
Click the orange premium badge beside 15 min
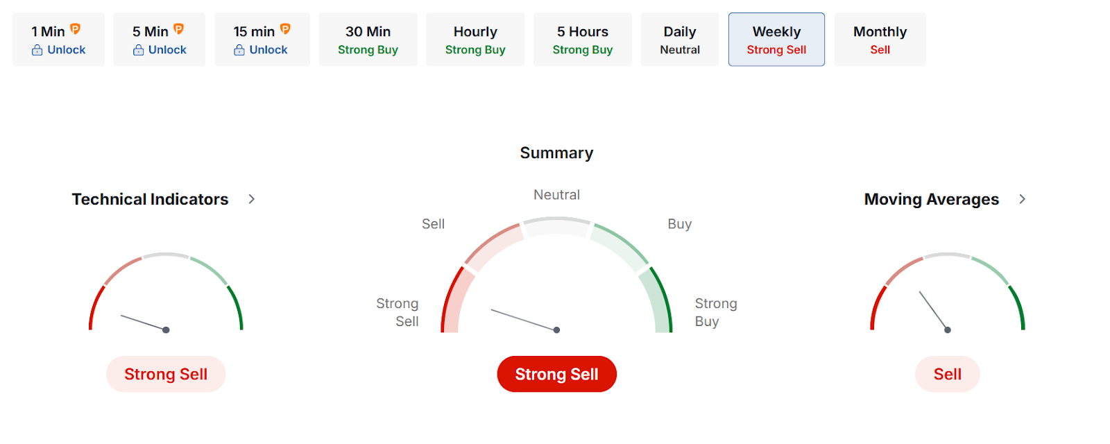tap(285, 29)
